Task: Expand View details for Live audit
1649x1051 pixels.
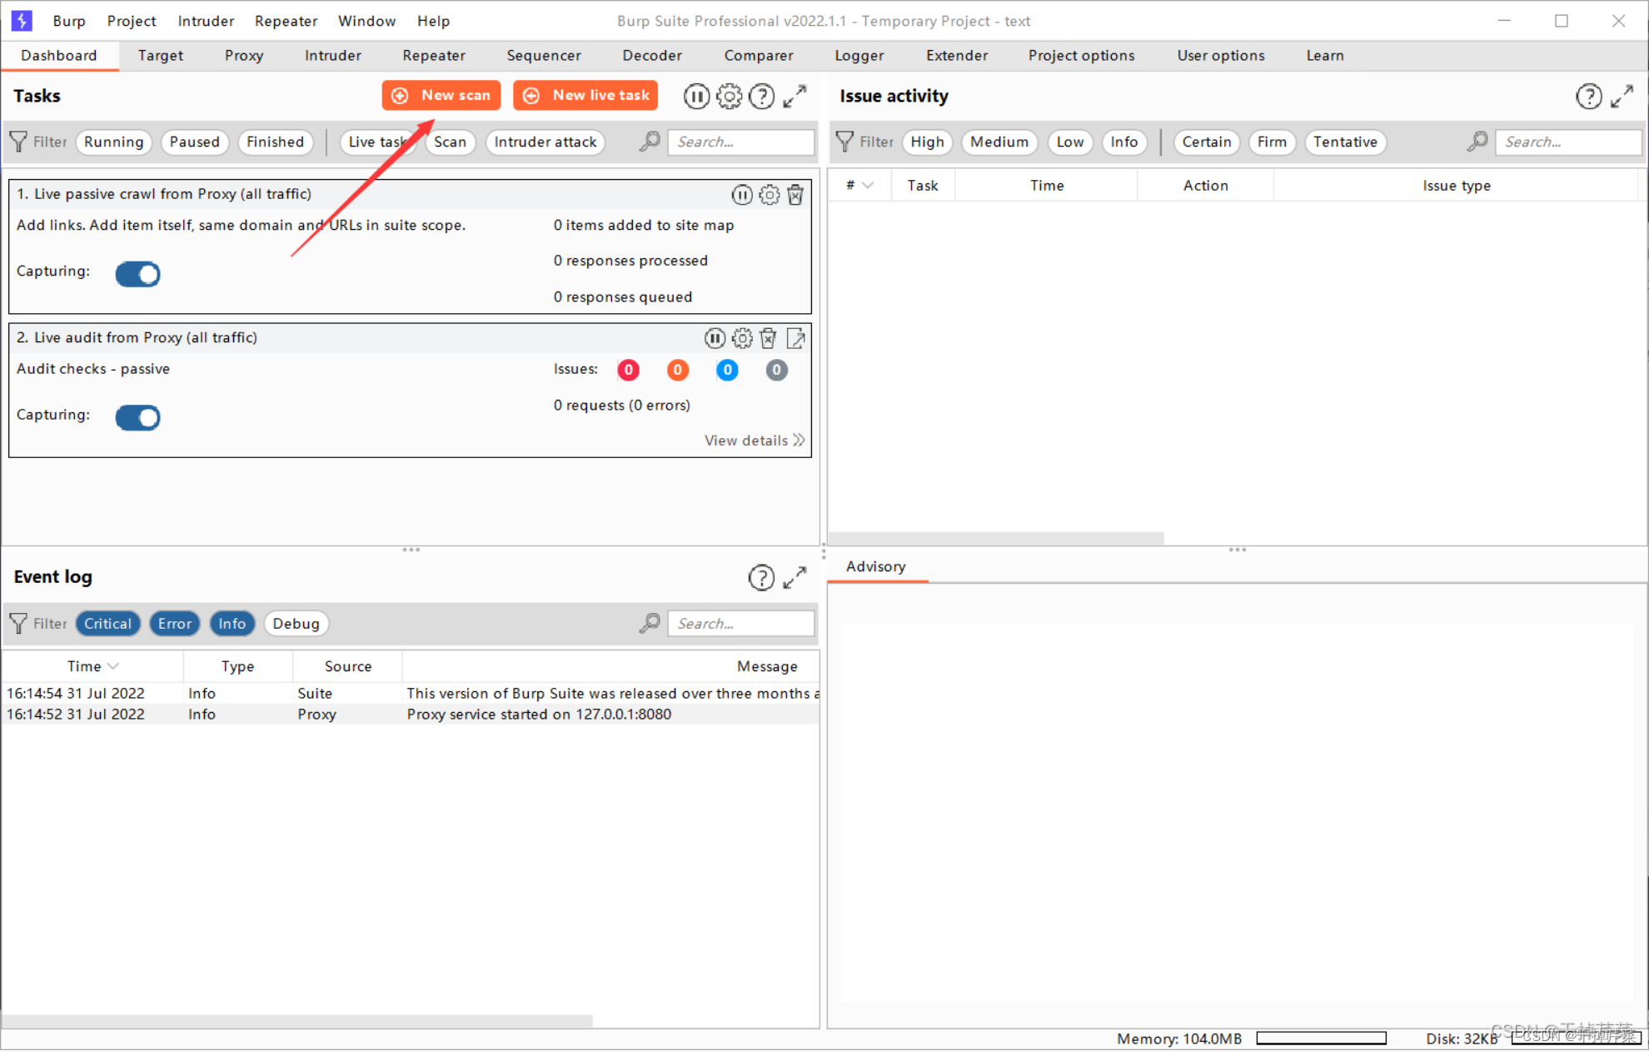Action: pyautogui.click(x=754, y=441)
